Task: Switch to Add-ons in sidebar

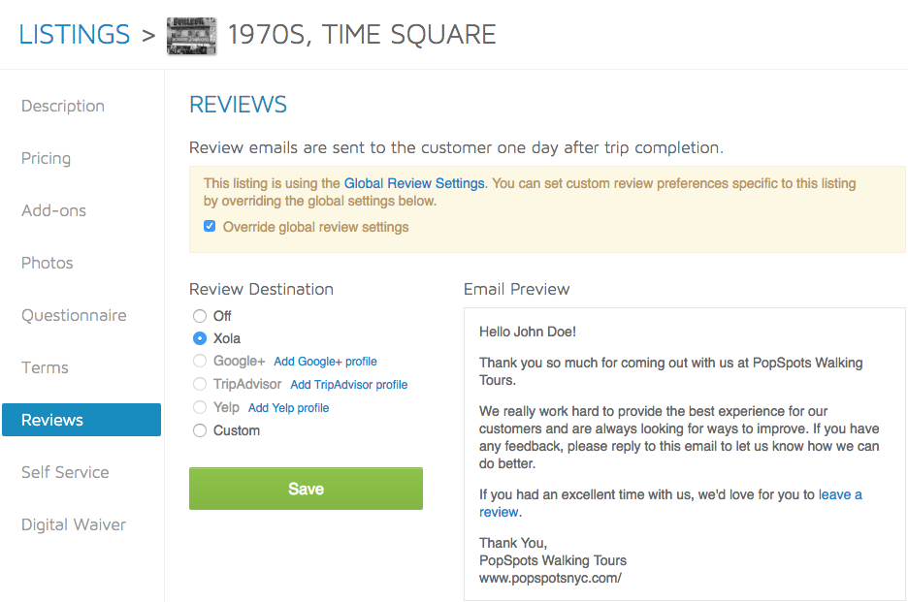Action: 54,210
